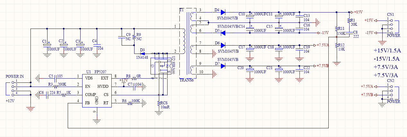Click the 'TRANS6' transformer label
Image resolution: width=407 pixels, height=137 pixels.
(186, 80)
